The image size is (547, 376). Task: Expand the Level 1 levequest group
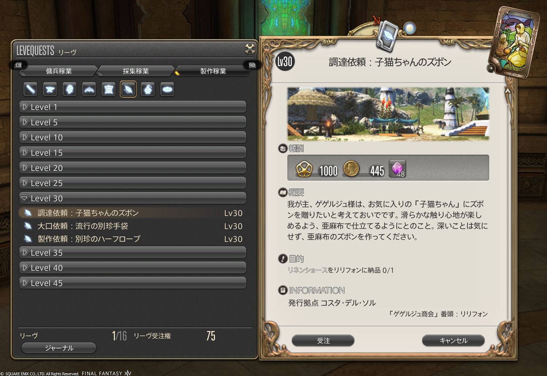(133, 107)
